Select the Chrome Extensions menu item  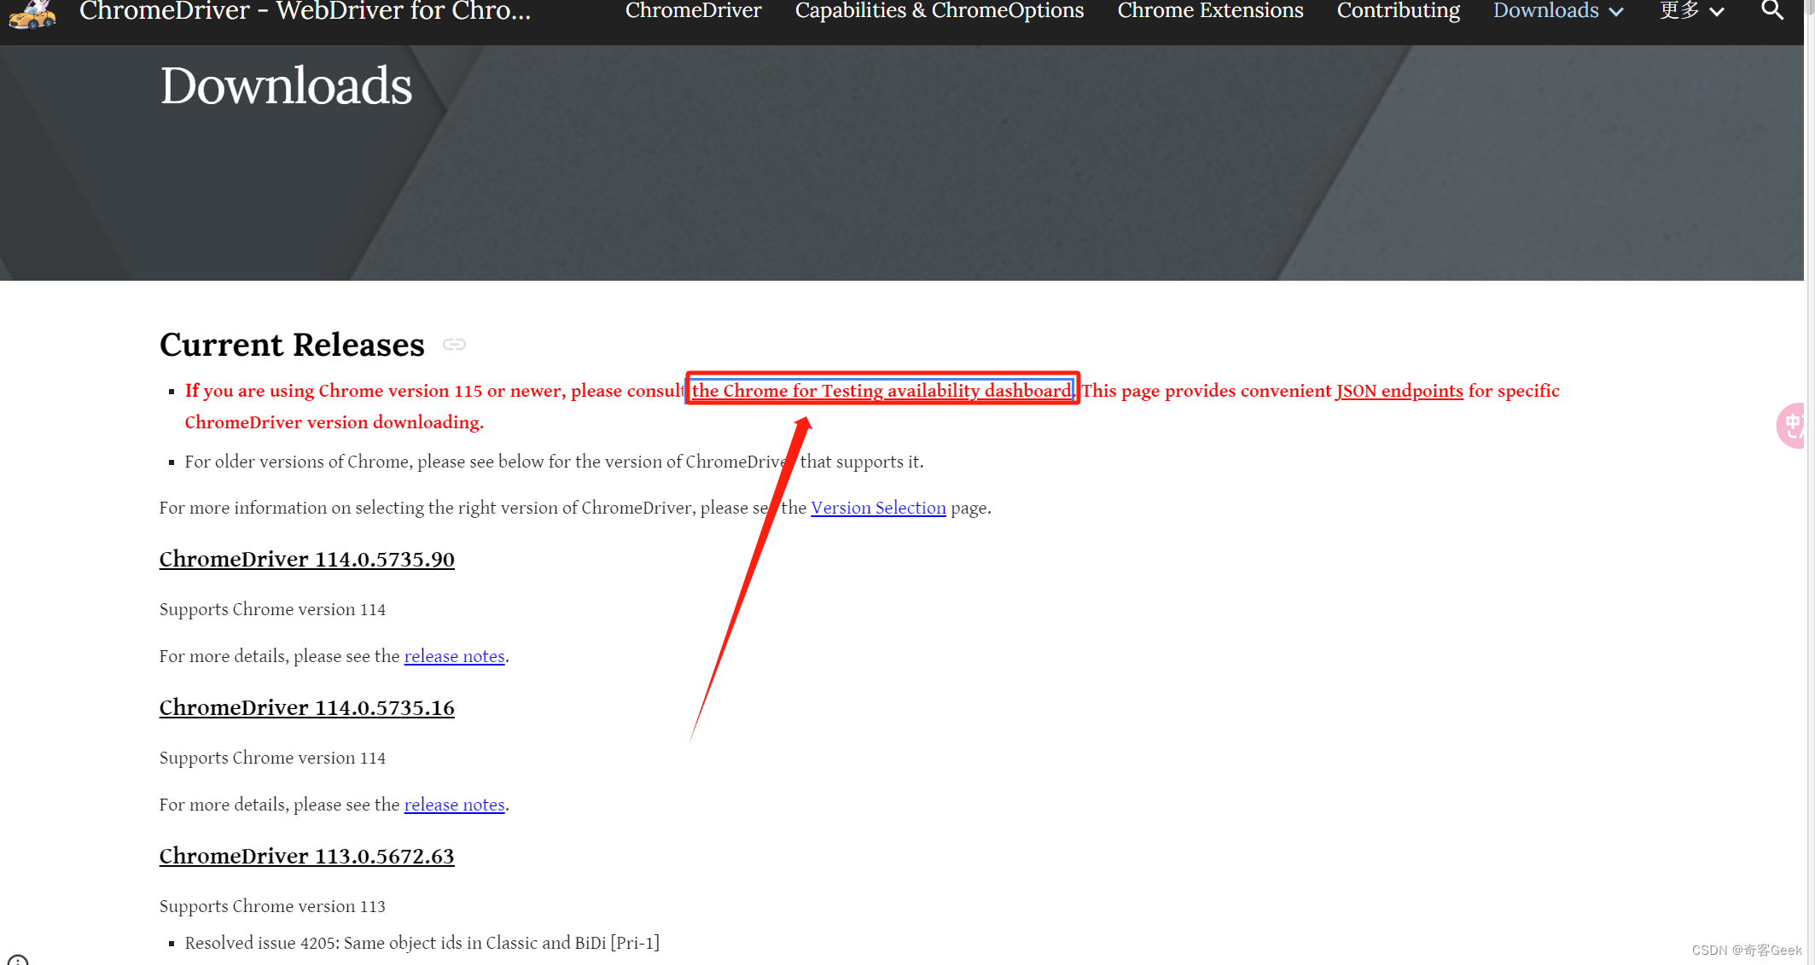[1209, 11]
